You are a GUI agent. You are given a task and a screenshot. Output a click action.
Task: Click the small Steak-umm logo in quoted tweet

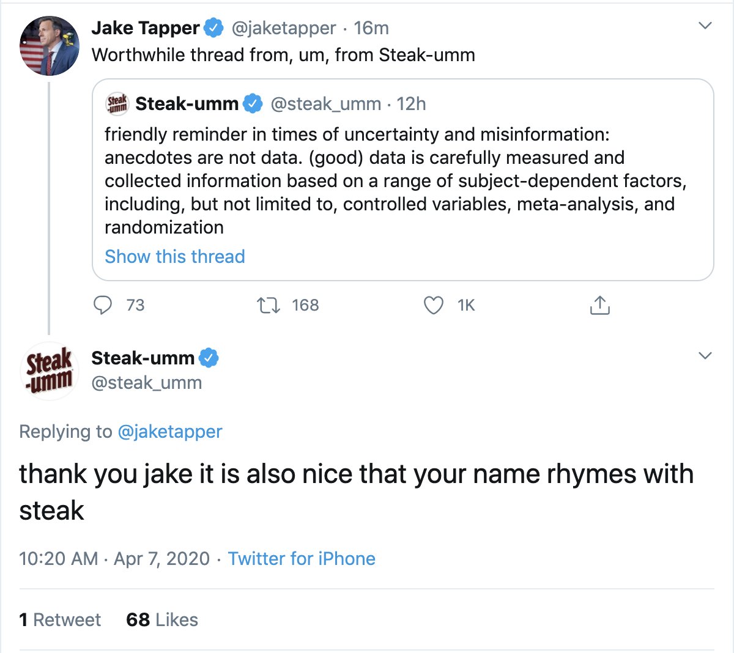(x=117, y=104)
